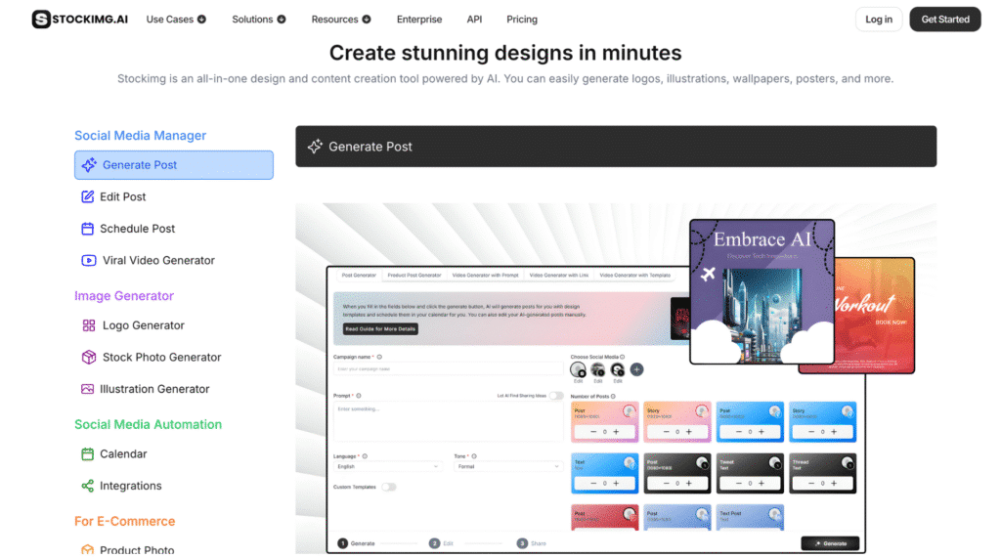1001x558 pixels.
Task: Click the info icon next to Choose Social Media
Action: pos(623,357)
